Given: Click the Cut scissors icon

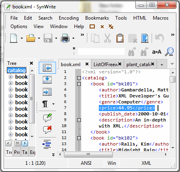Looking at the screenshot, I should (x=108, y=38).
